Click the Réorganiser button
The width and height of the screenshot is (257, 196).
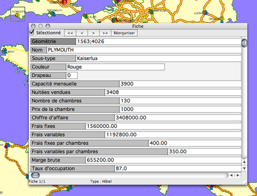[x=124, y=33]
